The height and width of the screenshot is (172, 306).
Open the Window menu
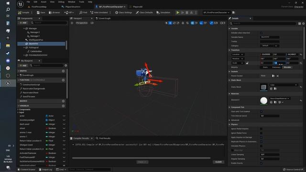click(71, 2)
